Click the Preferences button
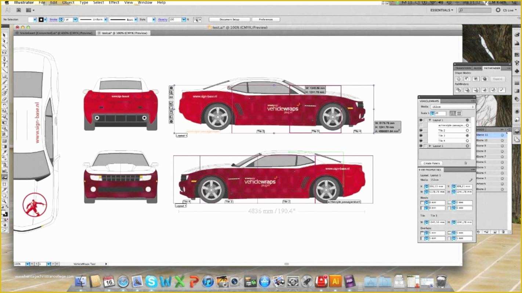522x293 pixels. click(266, 19)
